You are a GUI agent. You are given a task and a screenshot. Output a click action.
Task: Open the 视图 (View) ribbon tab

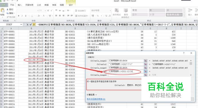[x=62, y=5]
